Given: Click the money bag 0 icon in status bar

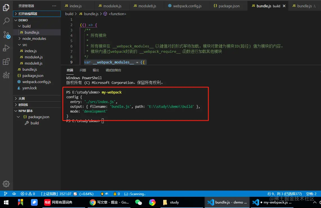Looking at the screenshot, I should (116, 194).
